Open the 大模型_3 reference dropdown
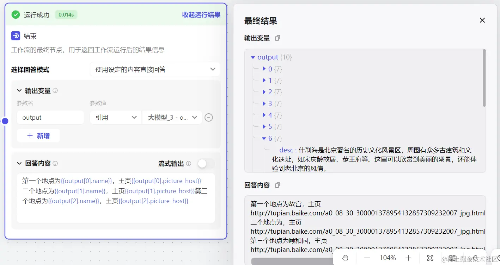The image size is (500, 265). pos(172,118)
